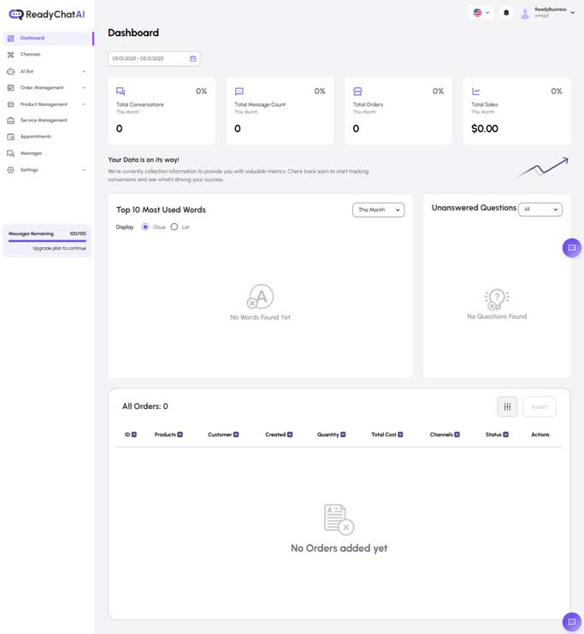
Task: Open the This Month dropdown
Action: 378,210
